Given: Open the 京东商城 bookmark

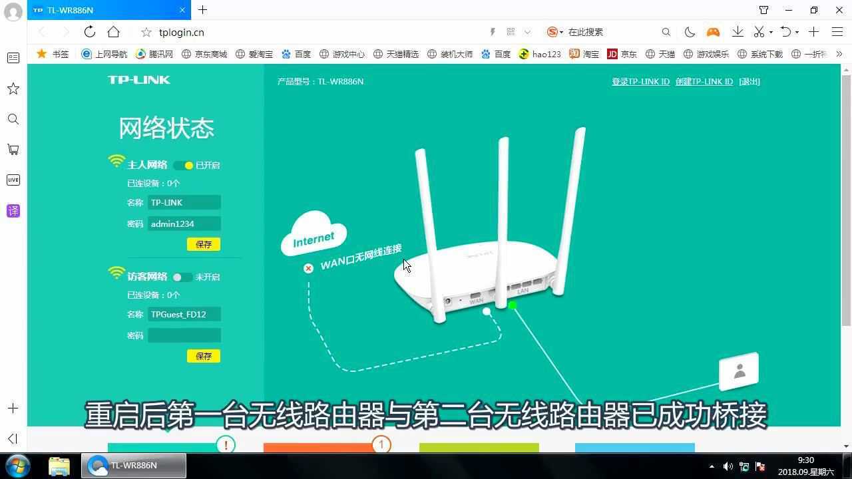Looking at the screenshot, I should [x=204, y=54].
